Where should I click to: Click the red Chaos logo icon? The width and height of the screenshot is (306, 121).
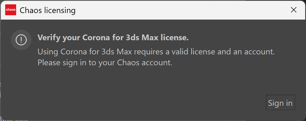pos(11,10)
